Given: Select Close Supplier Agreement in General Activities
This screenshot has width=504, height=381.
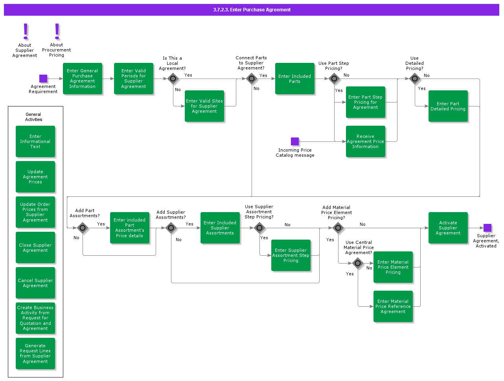Looking at the screenshot, I should pos(35,247).
